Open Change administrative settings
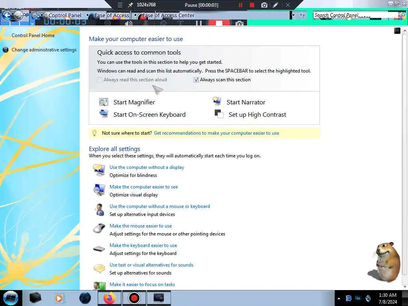 44,50
